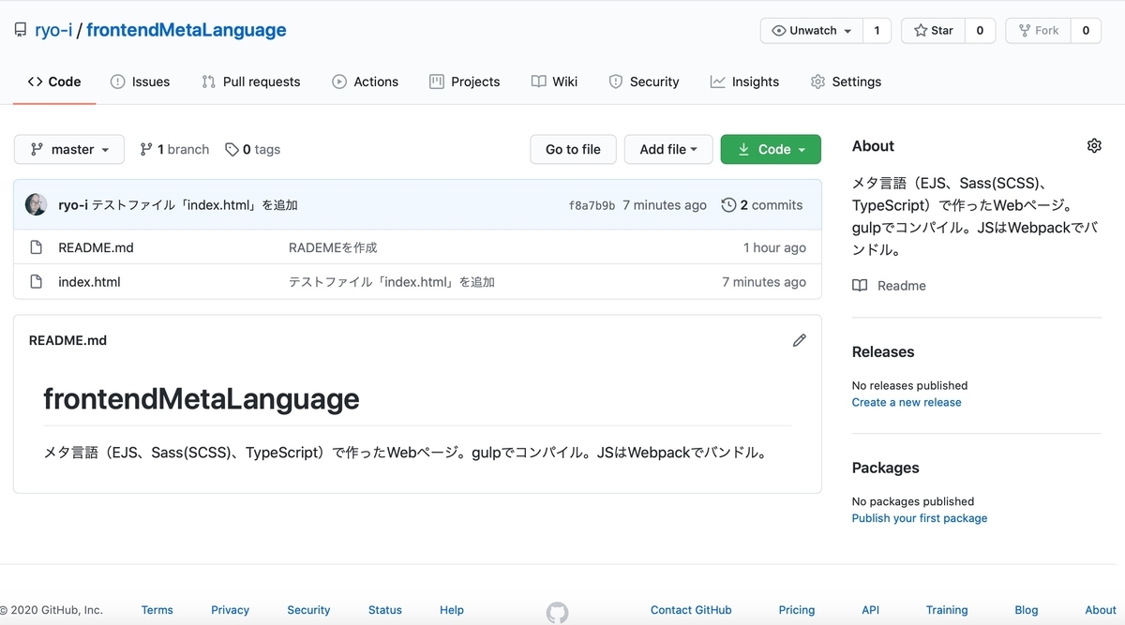The width and height of the screenshot is (1125, 625).
Task: Open the footer Security link
Action: pos(308,610)
